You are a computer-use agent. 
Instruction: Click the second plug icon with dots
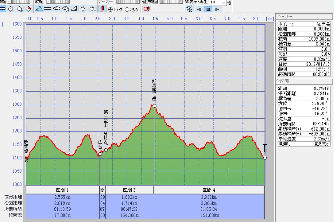92,9
